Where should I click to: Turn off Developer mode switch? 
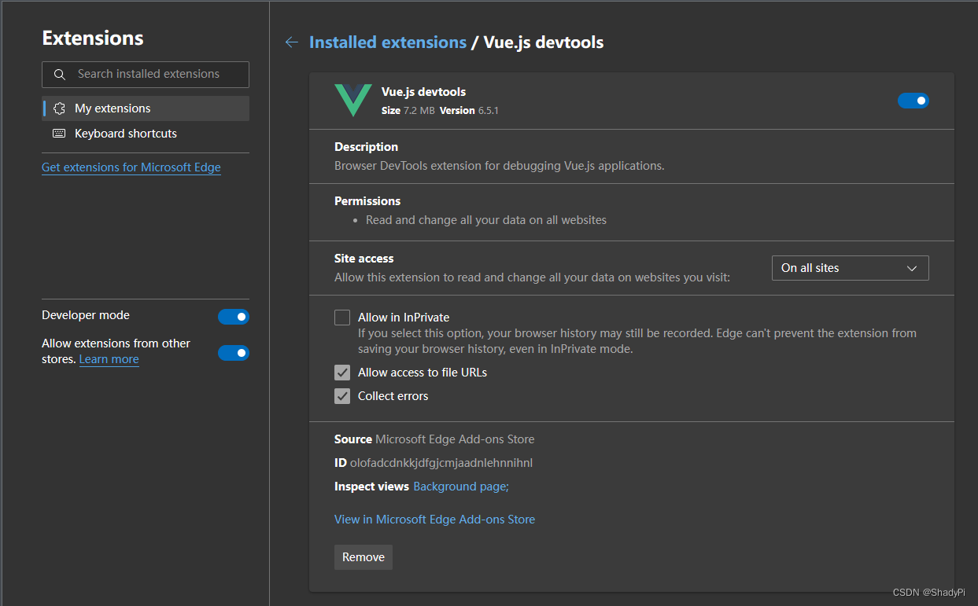pyautogui.click(x=234, y=317)
